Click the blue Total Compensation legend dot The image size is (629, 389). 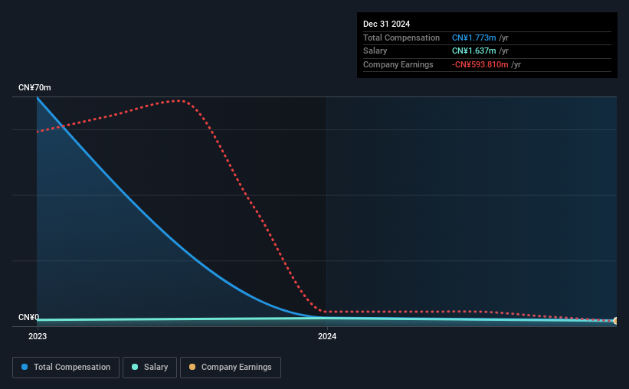[25, 367]
